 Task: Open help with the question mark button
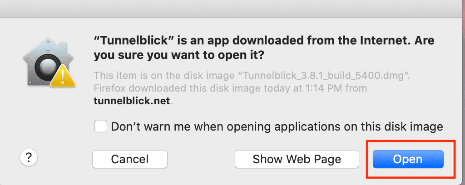[x=29, y=158]
